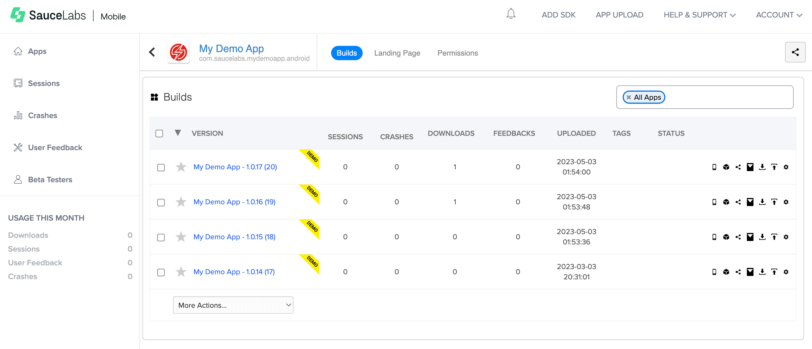Click the cube package icon for 1.0.17
The image size is (812, 349).
(726, 167)
